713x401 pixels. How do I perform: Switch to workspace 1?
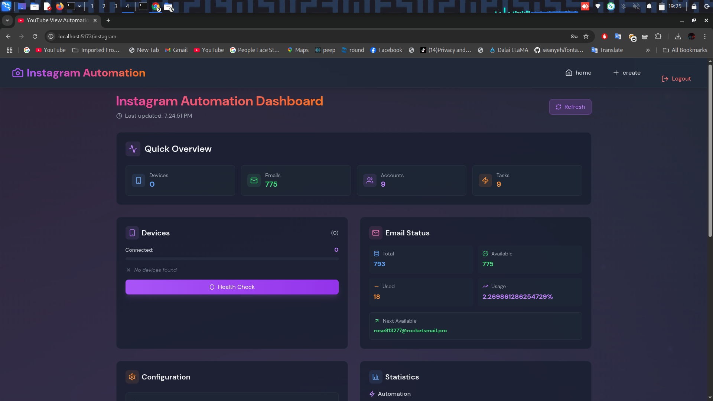coord(92,6)
